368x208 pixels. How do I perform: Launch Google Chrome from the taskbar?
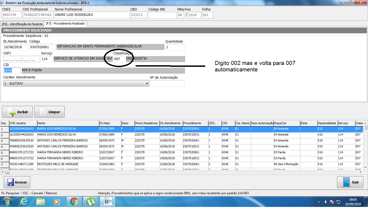point(74,202)
